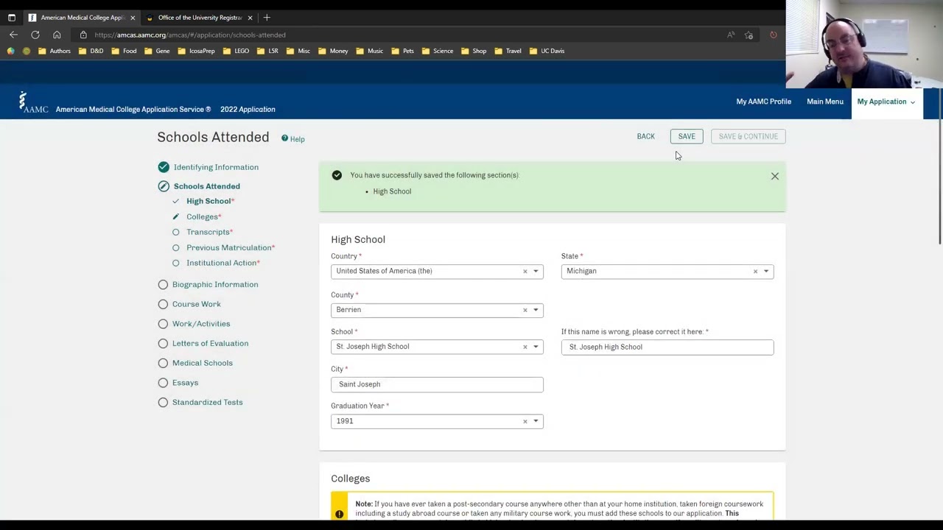943x530 pixels.
Task: Expand the Graduation Year dropdown arrow
Action: pyautogui.click(x=536, y=421)
